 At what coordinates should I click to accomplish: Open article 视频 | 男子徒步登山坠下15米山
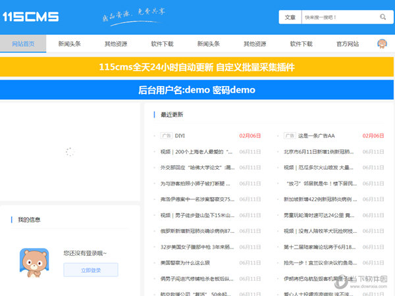tap(197, 215)
